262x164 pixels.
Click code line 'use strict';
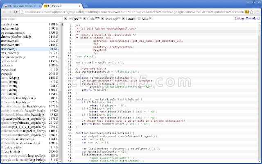[86, 56]
